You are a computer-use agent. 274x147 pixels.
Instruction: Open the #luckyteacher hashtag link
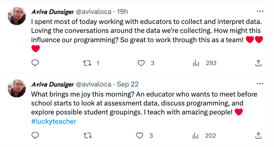pyautogui.click(x=54, y=122)
